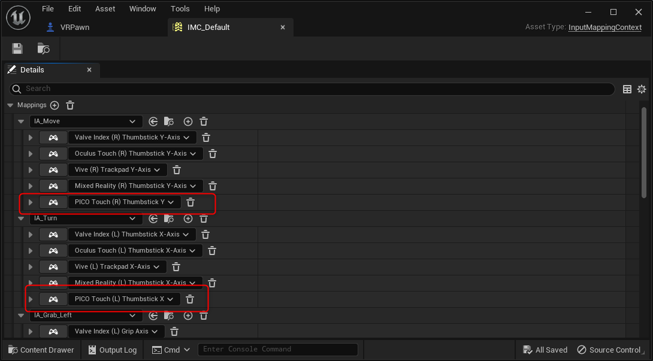This screenshot has height=361, width=653.
Task: Open the Asset menu
Action: 105,9
